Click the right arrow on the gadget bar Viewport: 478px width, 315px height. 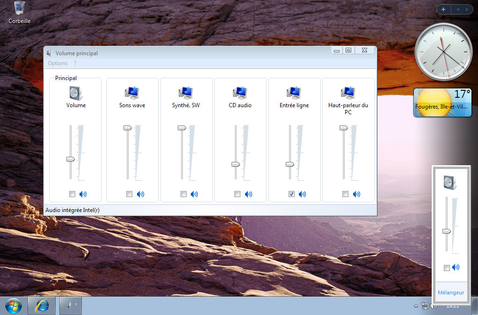(466, 9)
